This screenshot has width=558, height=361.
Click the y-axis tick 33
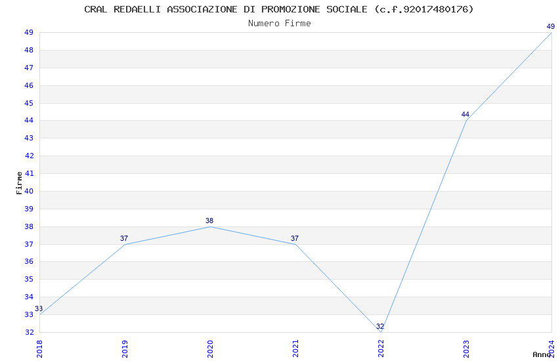[29, 315]
